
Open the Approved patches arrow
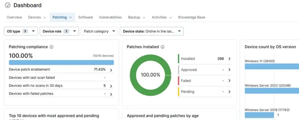click(229, 70)
